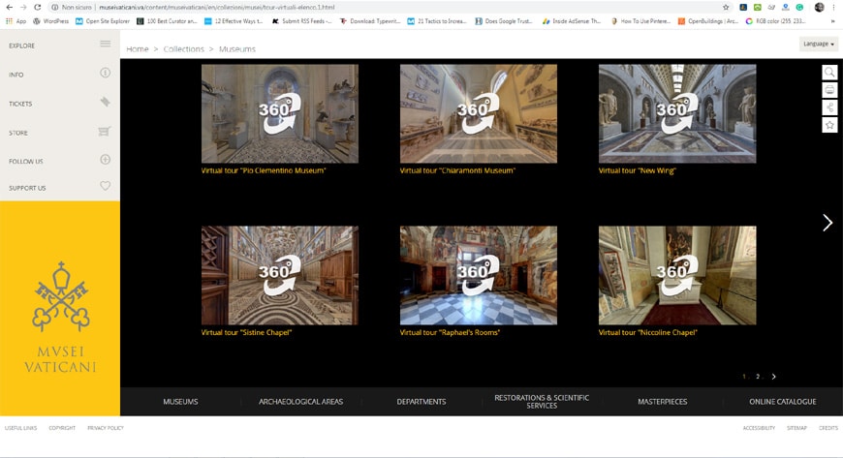Click the Museums breadcrumb link
This screenshot has height=458, width=843.
click(x=237, y=49)
